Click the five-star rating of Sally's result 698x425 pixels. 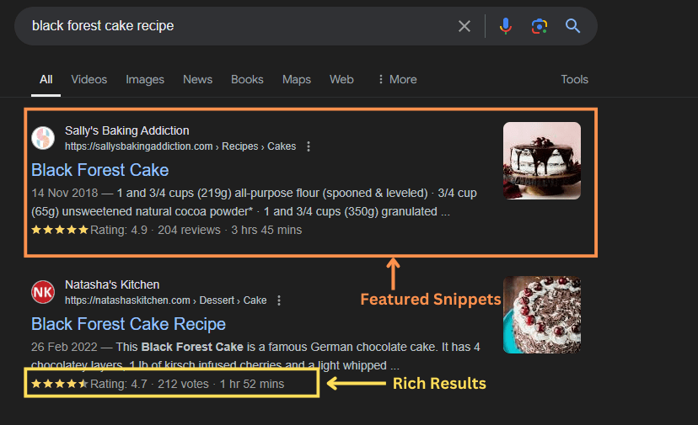coord(60,231)
